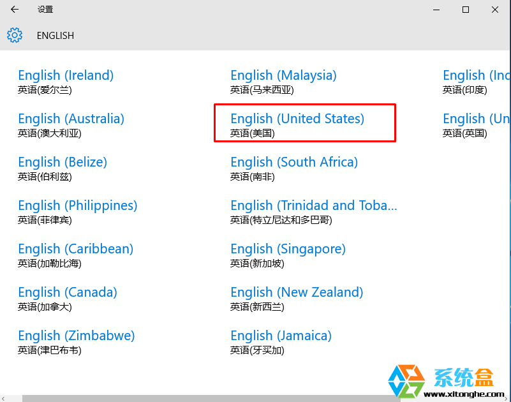The image size is (511, 402).
Task: Click the back arrow in the title bar
Action: tap(15, 10)
